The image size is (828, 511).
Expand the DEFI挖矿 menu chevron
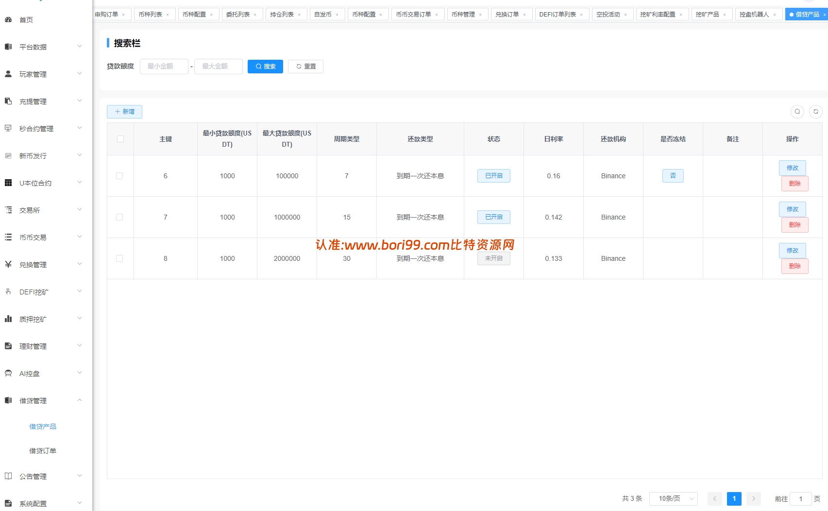pos(80,291)
